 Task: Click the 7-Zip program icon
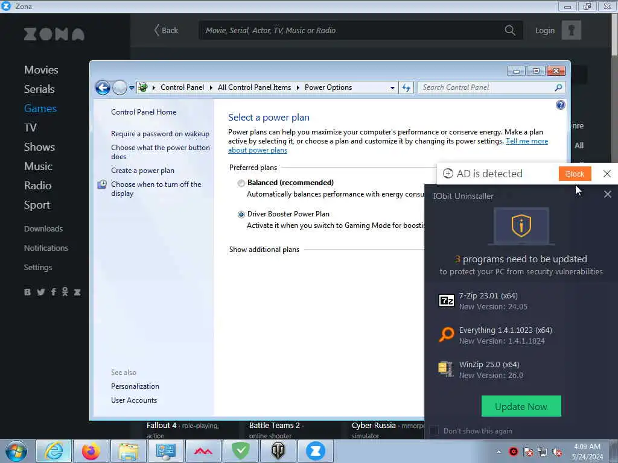point(446,301)
